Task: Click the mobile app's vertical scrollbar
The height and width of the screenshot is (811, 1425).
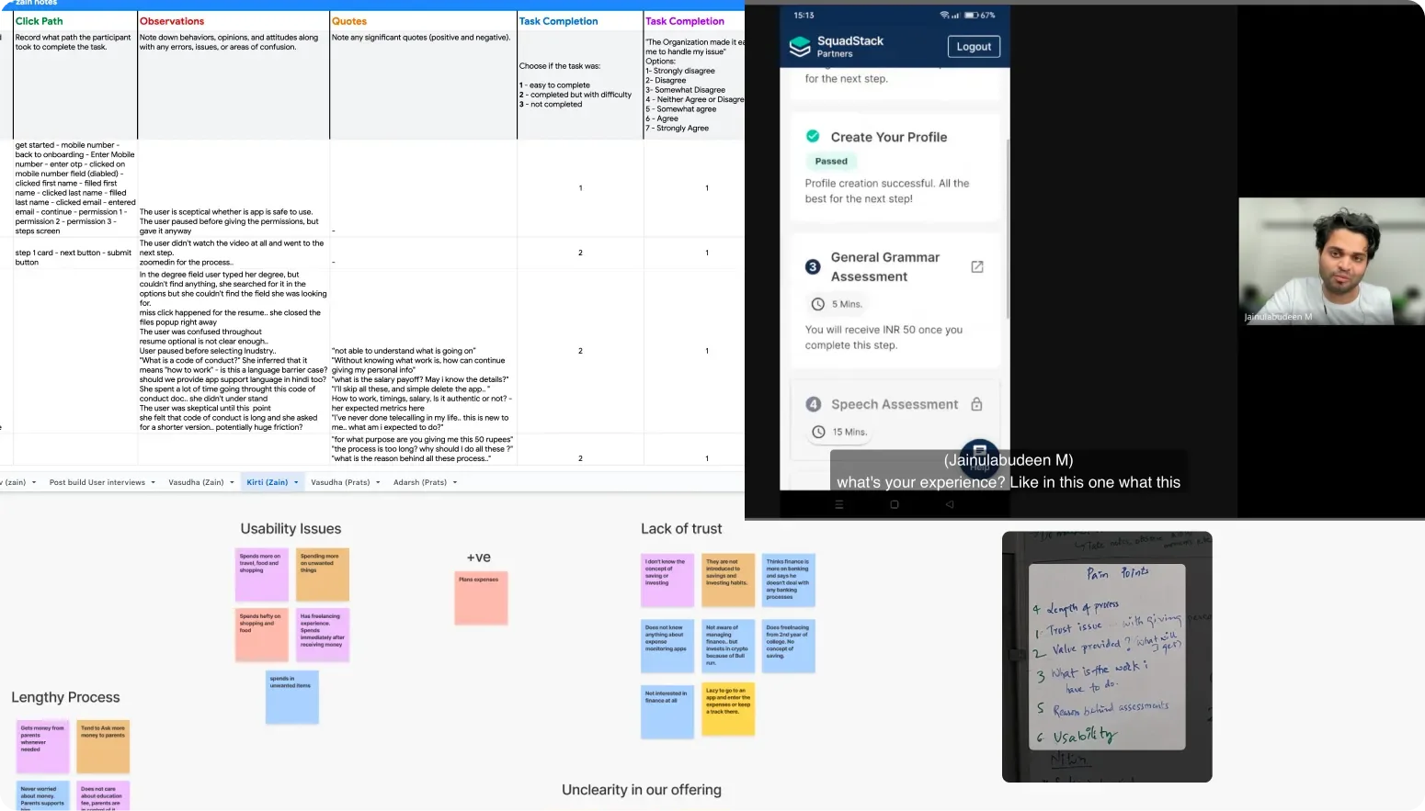Action: pyautogui.click(x=1008, y=230)
